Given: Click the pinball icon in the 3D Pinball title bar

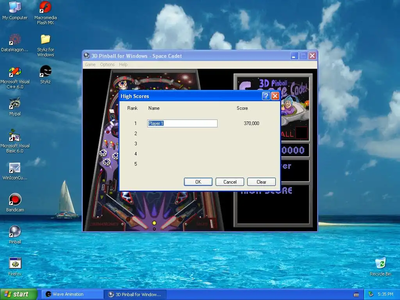Looking at the screenshot, I should click(x=87, y=55).
